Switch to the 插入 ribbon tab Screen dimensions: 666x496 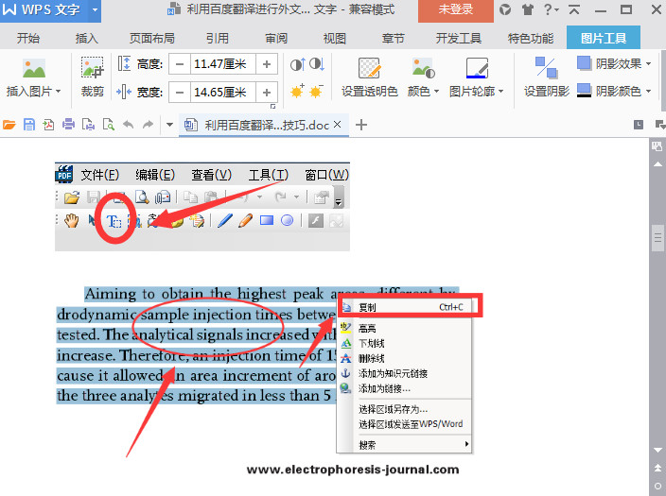tap(87, 38)
